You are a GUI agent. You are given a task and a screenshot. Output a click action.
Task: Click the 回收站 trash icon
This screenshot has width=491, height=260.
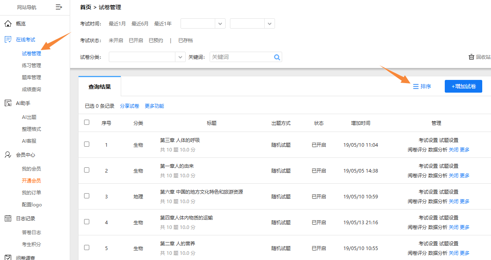click(471, 57)
